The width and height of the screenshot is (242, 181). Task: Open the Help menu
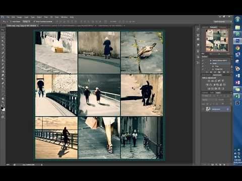point(72,17)
